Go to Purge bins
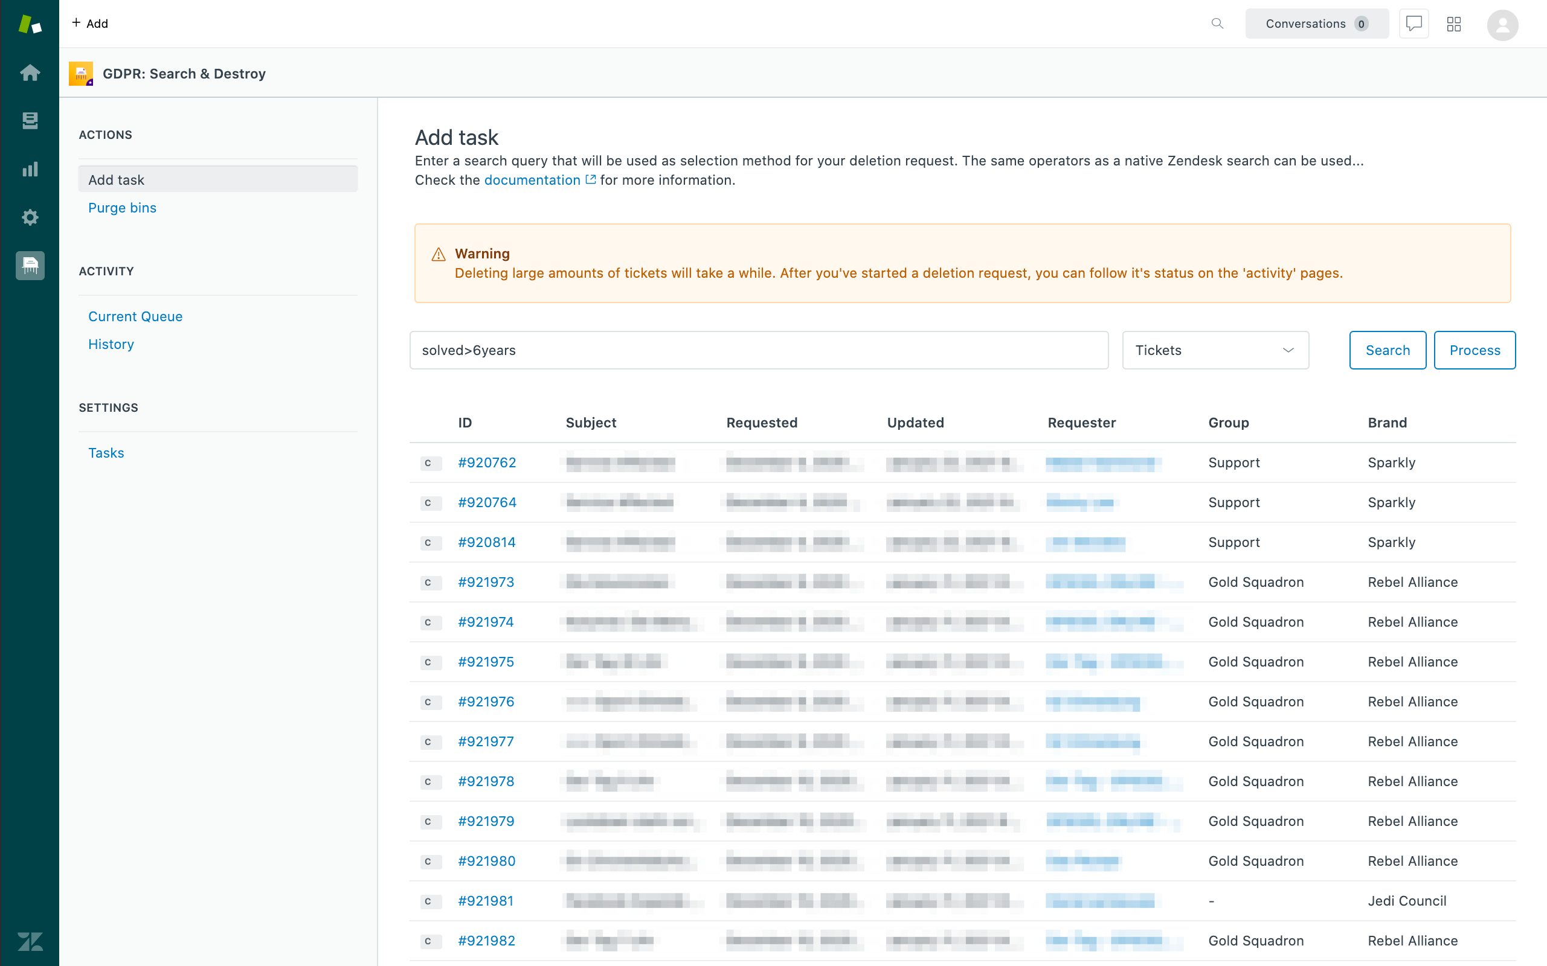The image size is (1547, 966). [122, 208]
